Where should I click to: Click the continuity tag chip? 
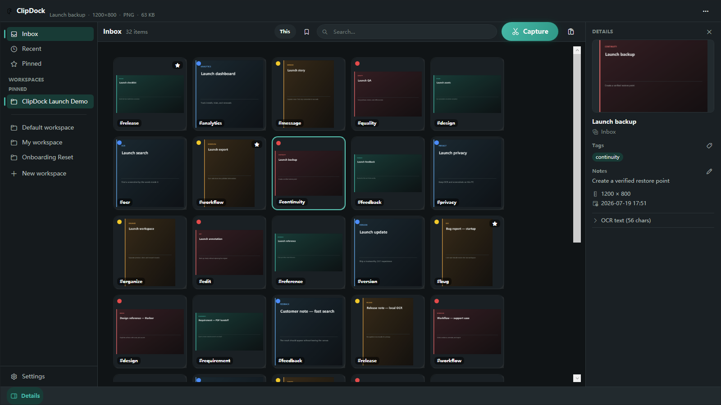607,157
